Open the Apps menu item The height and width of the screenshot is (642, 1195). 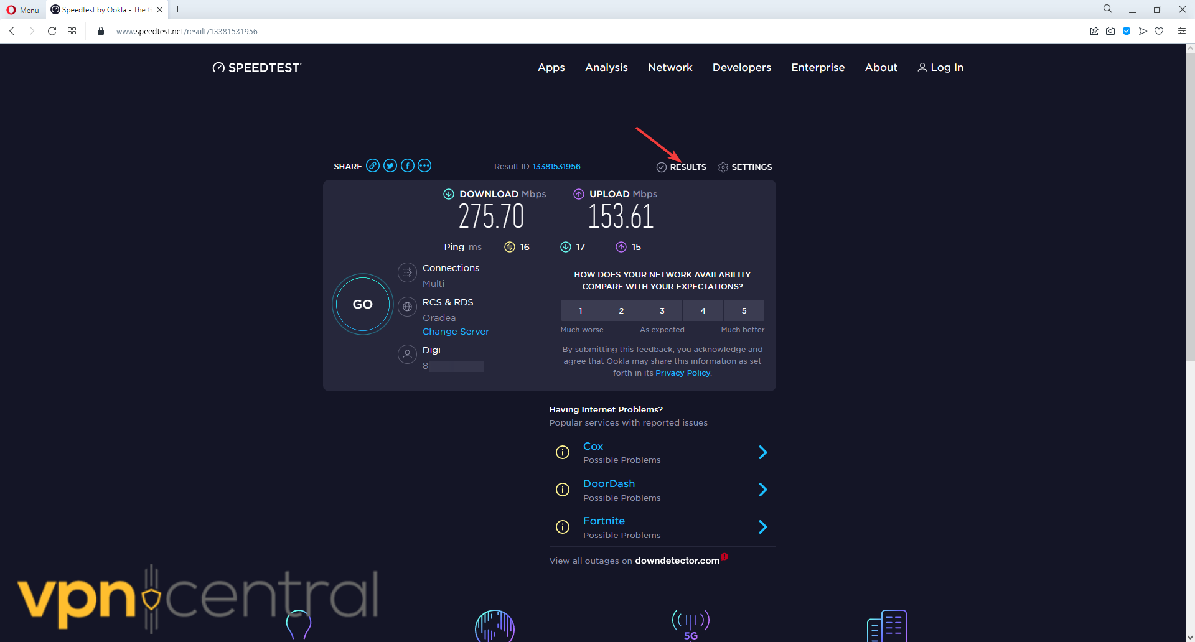tap(551, 67)
